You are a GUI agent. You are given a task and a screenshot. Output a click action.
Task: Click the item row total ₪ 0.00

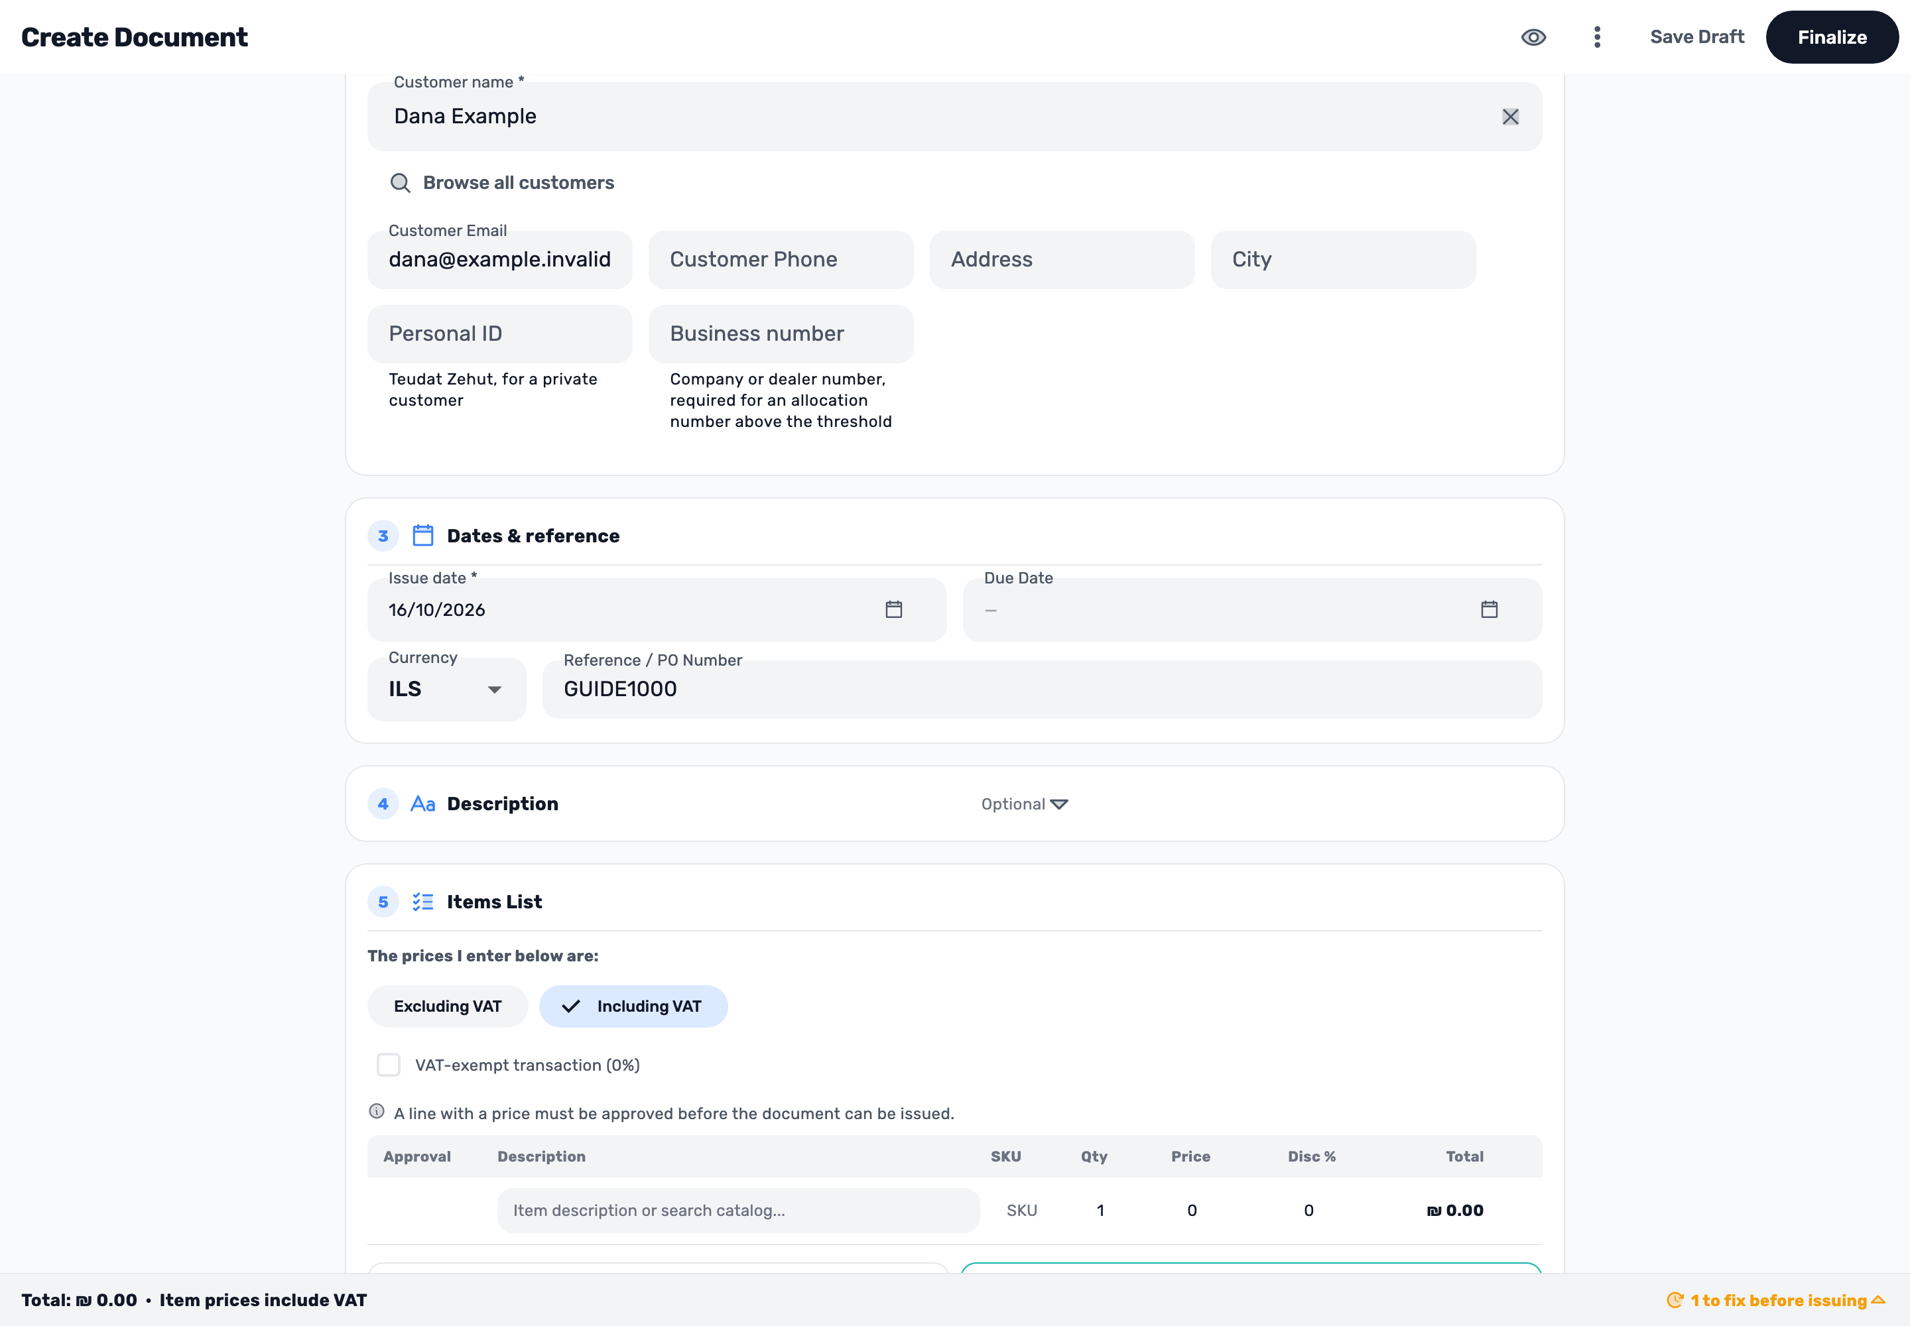pos(1454,1211)
